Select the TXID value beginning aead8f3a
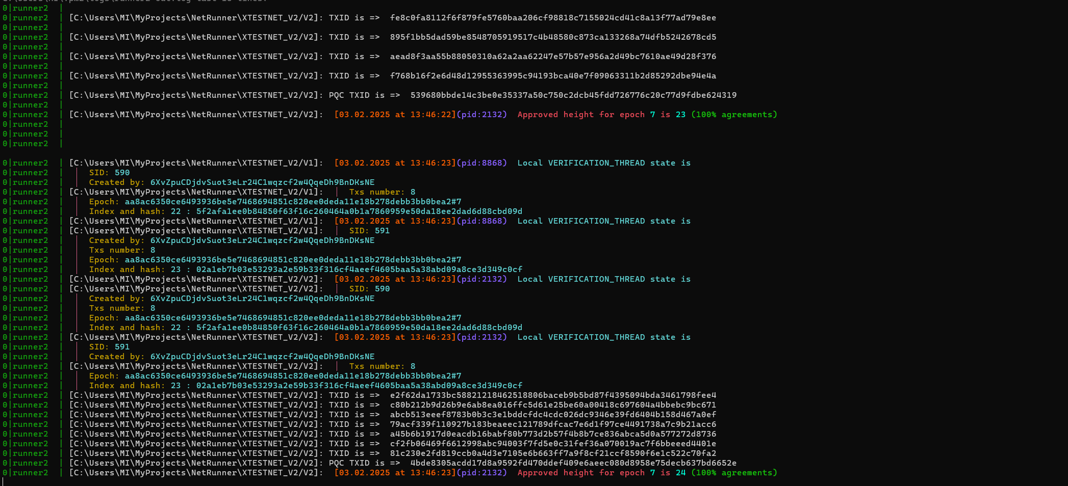Screen dimensions: 1068x486 point(553,57)
